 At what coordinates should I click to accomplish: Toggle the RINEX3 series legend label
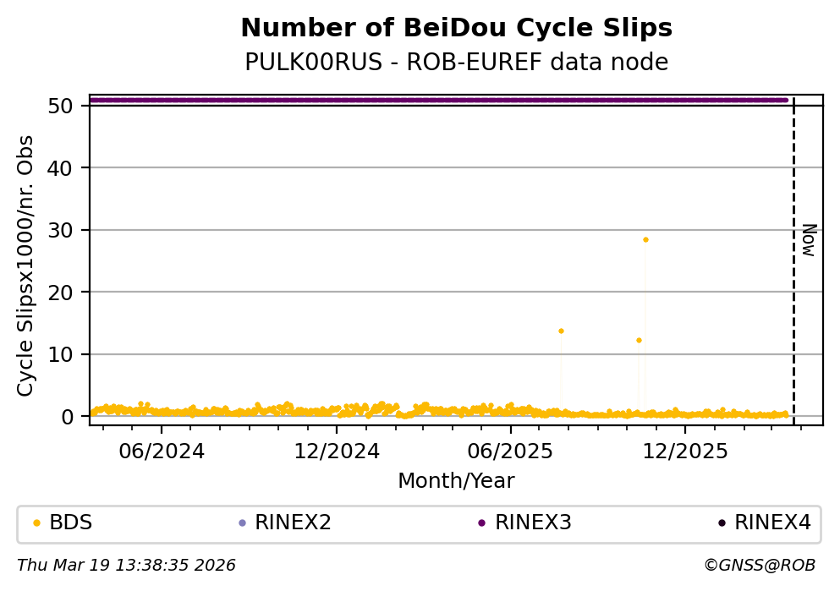tap(533, 523)
